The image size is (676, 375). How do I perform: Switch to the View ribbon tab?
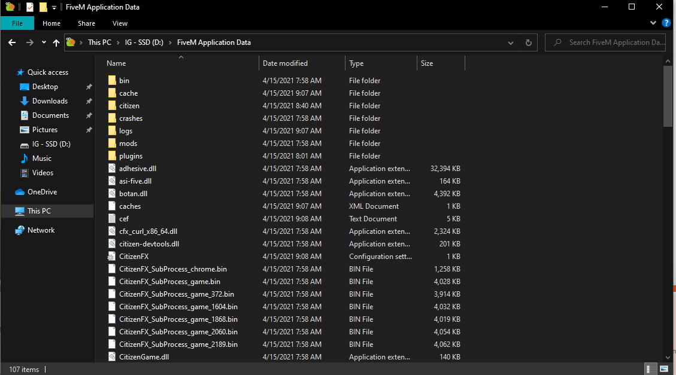(x=120, y=23)
